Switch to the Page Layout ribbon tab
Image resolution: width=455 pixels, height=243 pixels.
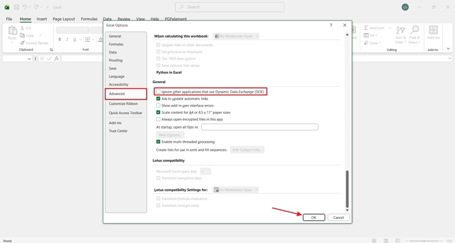64,19
